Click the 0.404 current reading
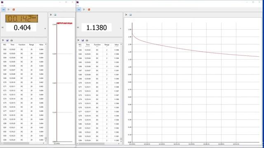The width and height of the screenshot is (264, 148). coord(22,28)
